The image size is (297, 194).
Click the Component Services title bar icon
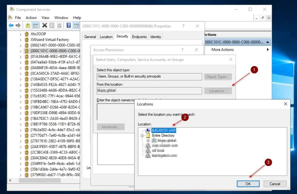click(x=12, y=9)
